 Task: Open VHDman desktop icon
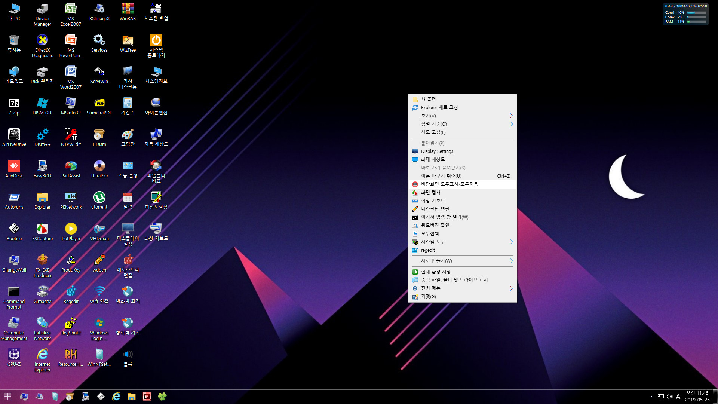tap(99, 232)
